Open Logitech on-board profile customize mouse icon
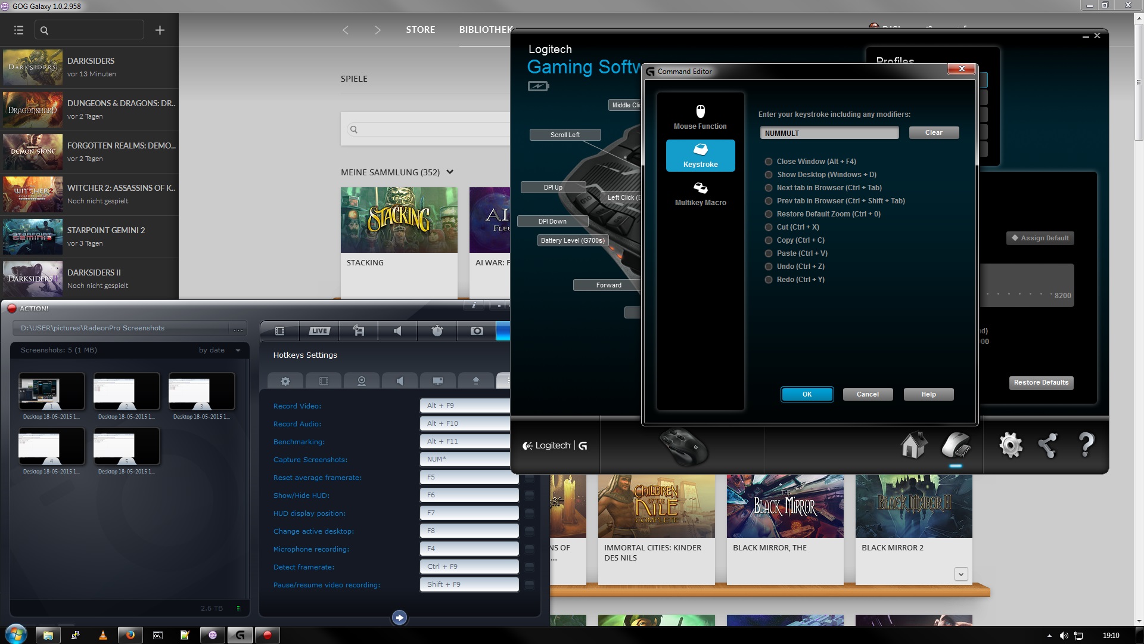Viewport: 1144px width, 644px height. tap(956, 445)
